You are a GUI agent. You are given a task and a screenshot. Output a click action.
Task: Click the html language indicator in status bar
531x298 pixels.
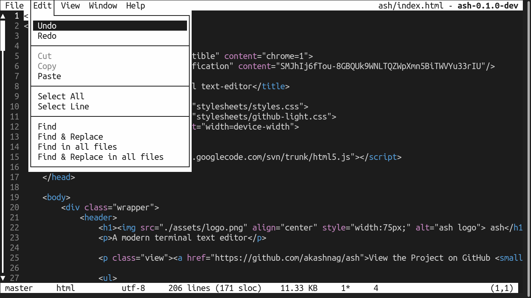pos(65,288)
